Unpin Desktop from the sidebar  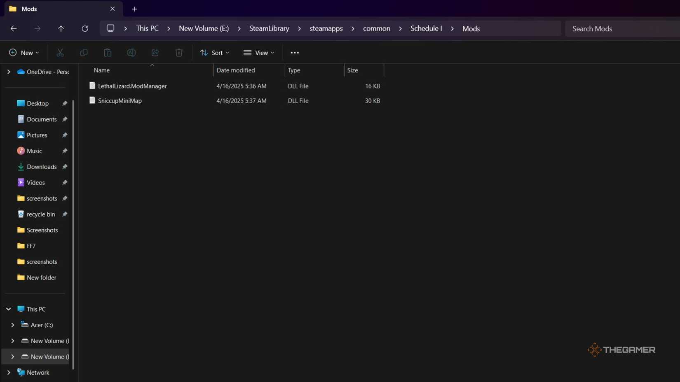65,103
